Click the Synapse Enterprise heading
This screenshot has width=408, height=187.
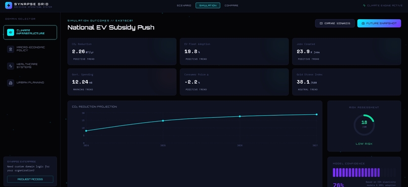point(22,162)
